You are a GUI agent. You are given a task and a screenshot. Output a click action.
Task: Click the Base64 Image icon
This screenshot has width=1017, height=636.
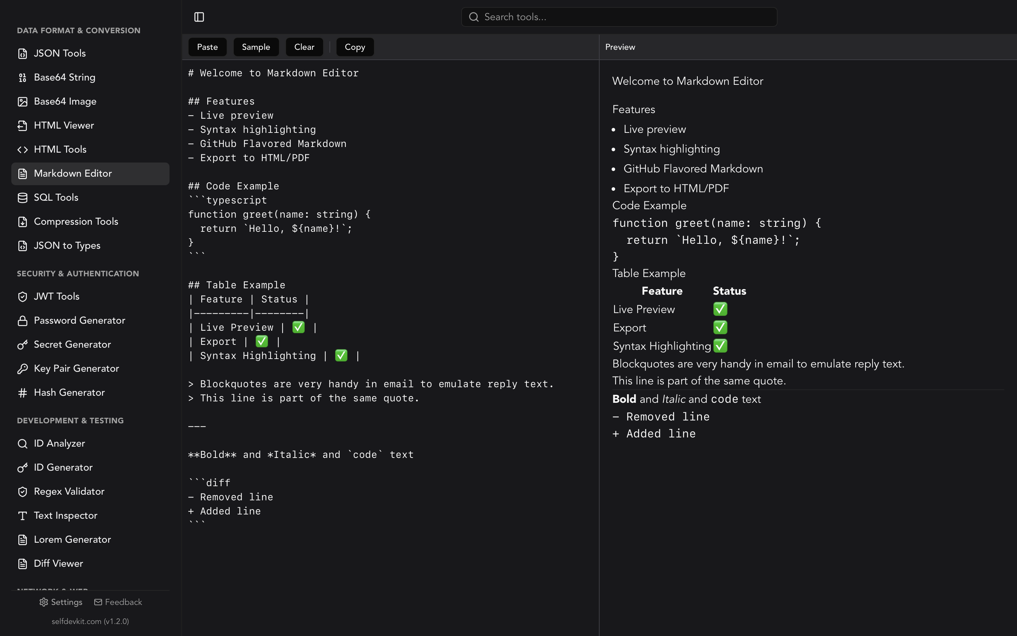click(23, 101)
